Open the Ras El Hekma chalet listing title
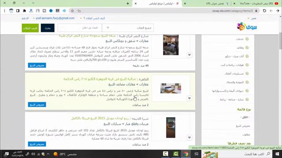 tap(100, 79)
